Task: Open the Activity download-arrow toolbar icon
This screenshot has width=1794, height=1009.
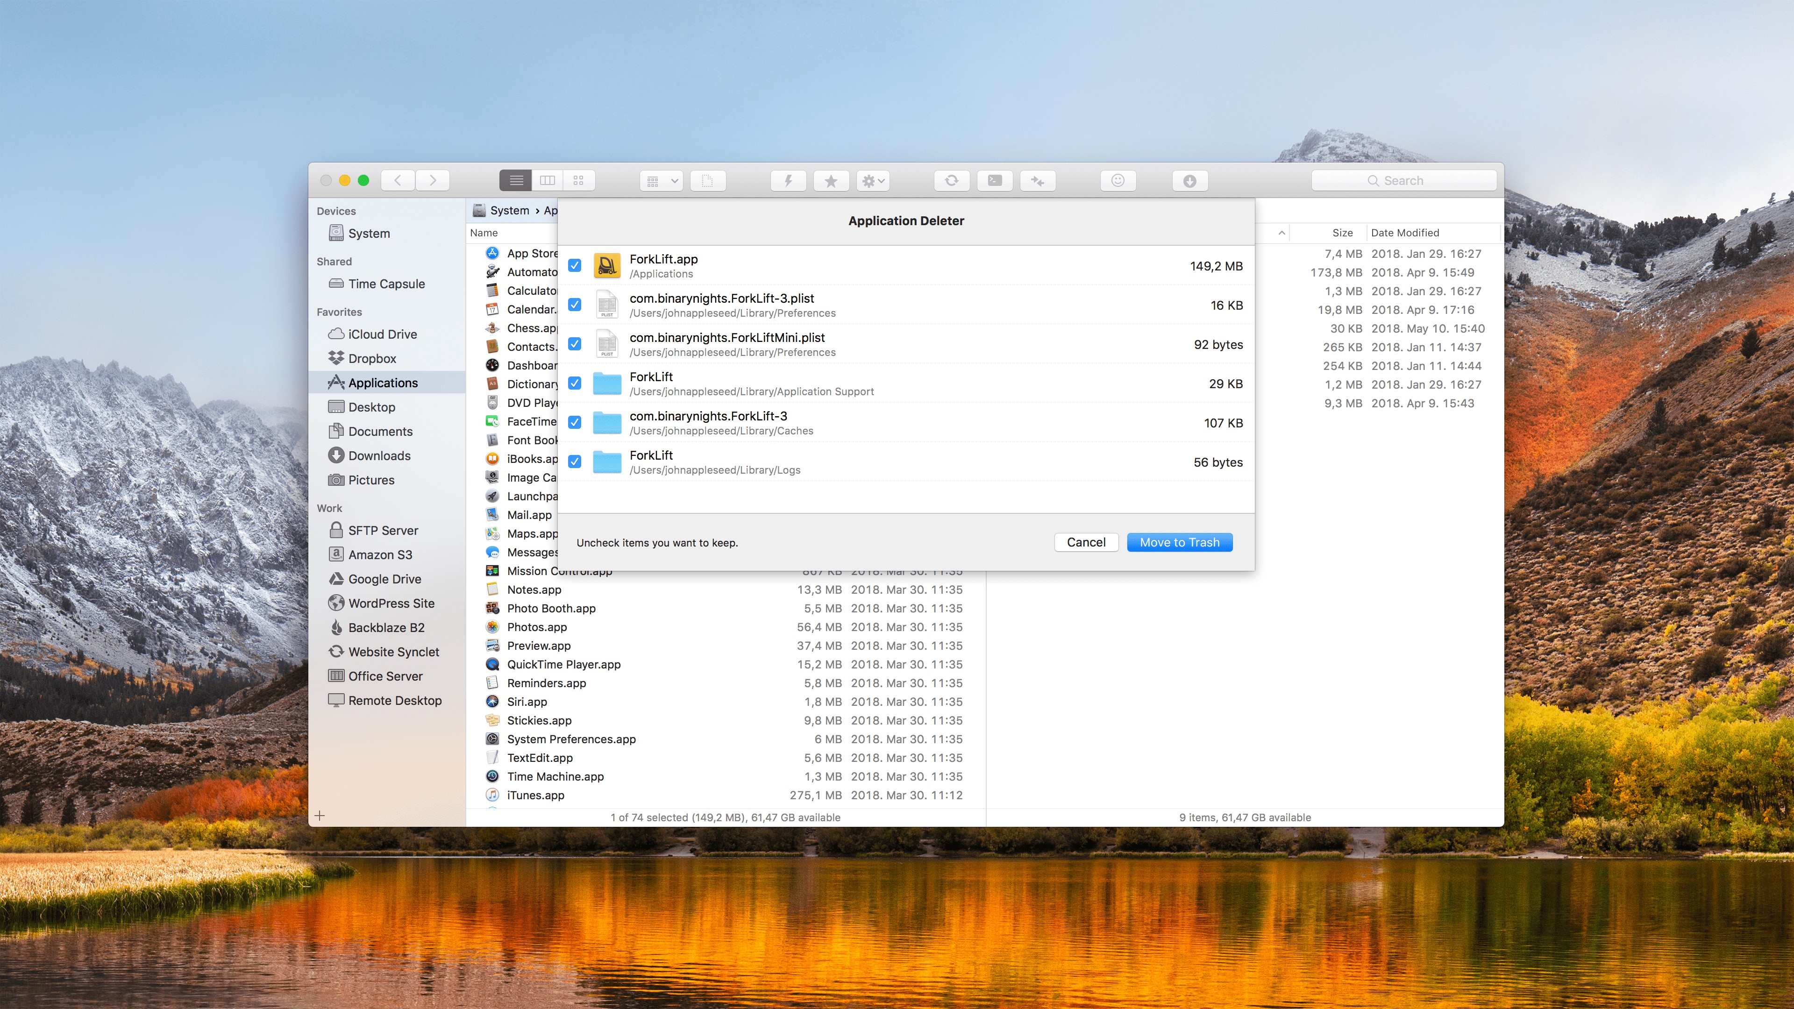Action: [1189, 181]
